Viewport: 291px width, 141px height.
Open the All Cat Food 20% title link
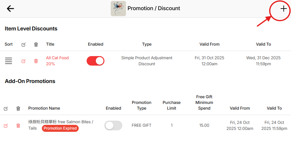[x=57, y=61]
